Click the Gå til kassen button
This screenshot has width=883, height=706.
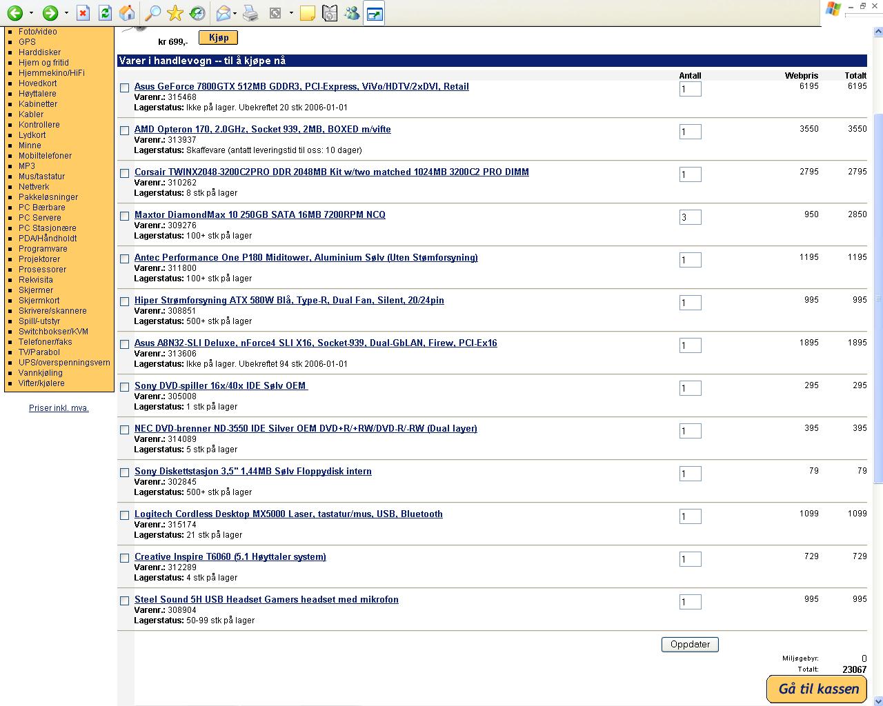pyautogui.click(x=818, y=688)
